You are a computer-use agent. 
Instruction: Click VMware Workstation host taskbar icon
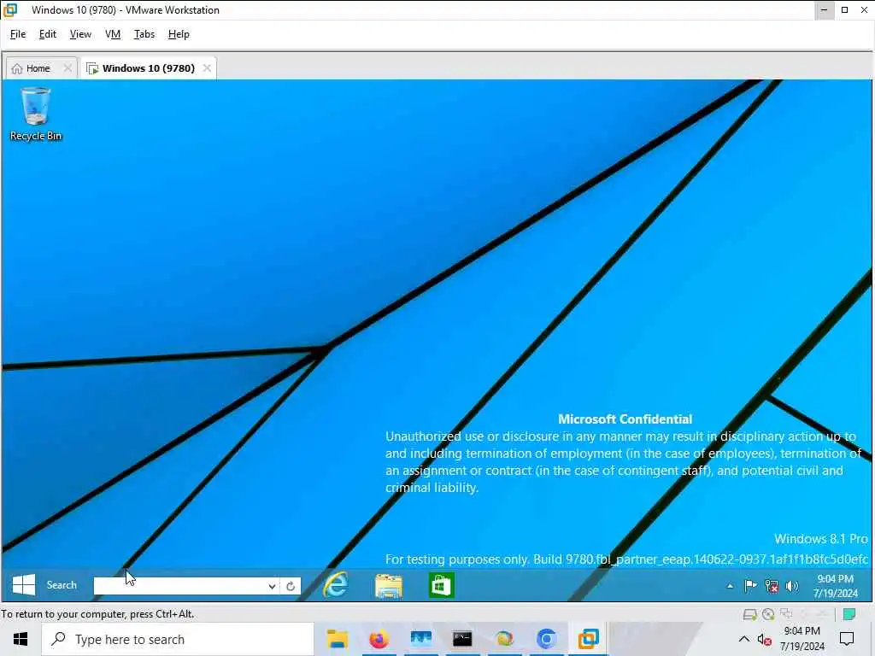coord(588,639)
